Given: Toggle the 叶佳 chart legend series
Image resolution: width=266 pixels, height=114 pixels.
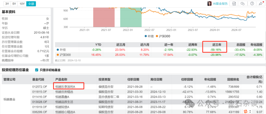Looking at the screenshot, I should coord(149,36).
